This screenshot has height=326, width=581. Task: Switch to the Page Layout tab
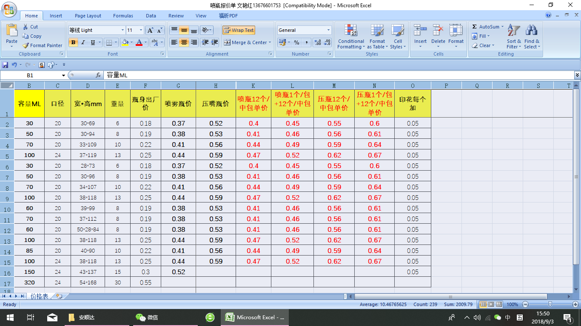click(88, 16)
